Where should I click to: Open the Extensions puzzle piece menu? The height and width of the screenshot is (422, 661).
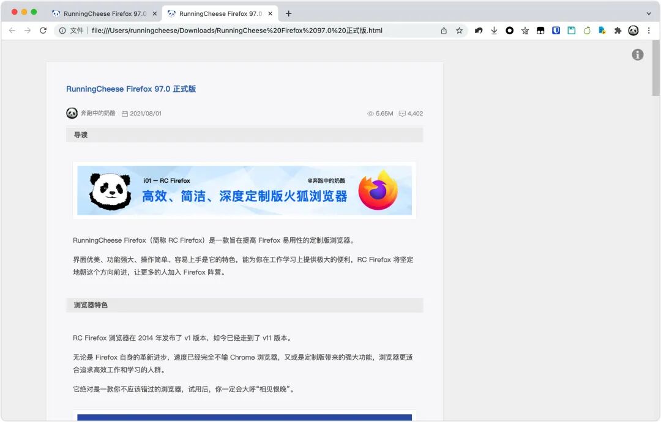(618, 31)
